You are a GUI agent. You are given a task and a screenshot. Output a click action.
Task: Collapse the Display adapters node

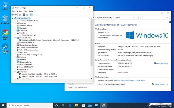(x=15, y=38)
